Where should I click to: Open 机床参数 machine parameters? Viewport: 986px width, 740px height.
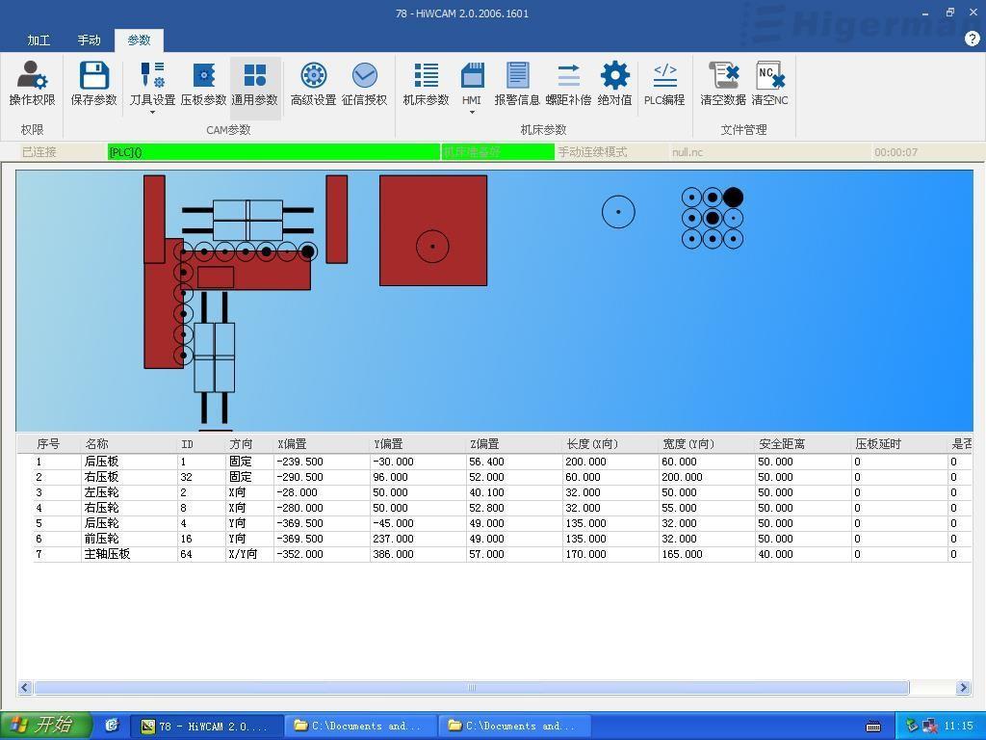(426, 84)
